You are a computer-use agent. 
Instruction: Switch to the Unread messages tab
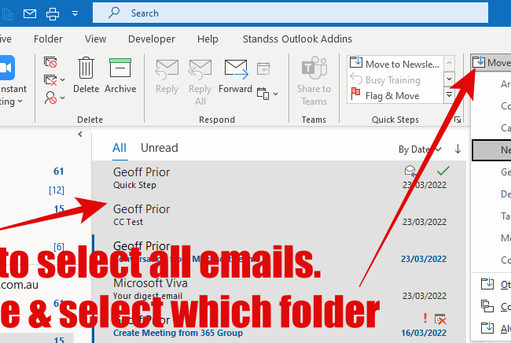tap(159, 148)
